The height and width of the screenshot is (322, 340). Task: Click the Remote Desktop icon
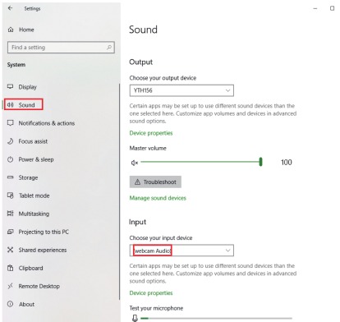[x=10, y=286]
